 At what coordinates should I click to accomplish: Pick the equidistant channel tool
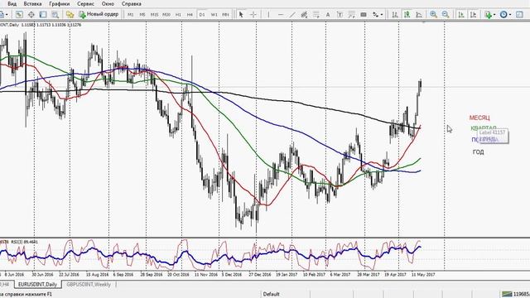point(304,15)
